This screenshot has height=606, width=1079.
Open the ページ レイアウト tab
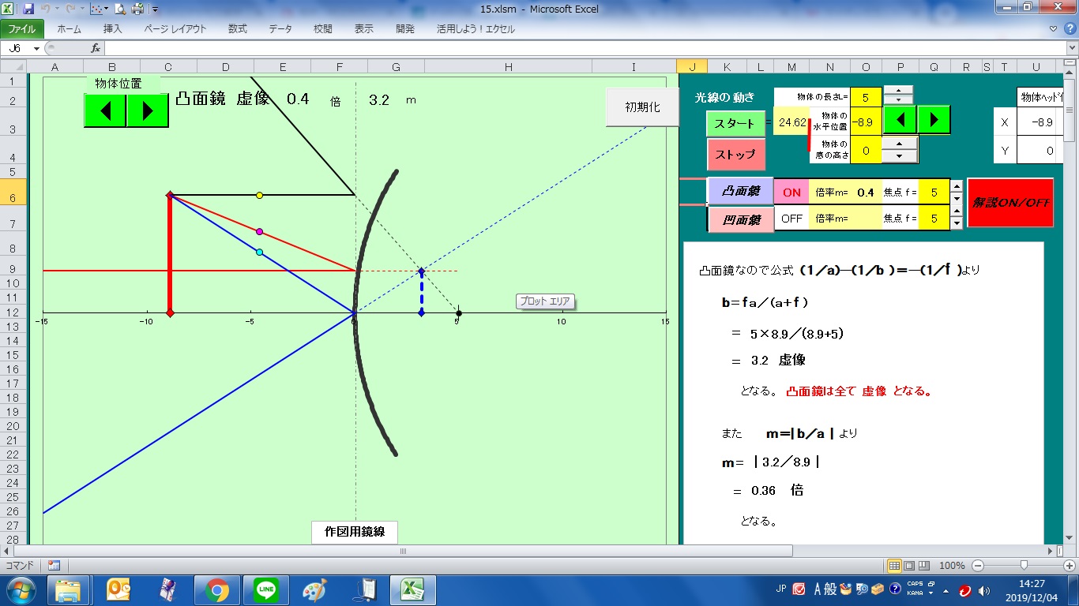click(175, 28)
